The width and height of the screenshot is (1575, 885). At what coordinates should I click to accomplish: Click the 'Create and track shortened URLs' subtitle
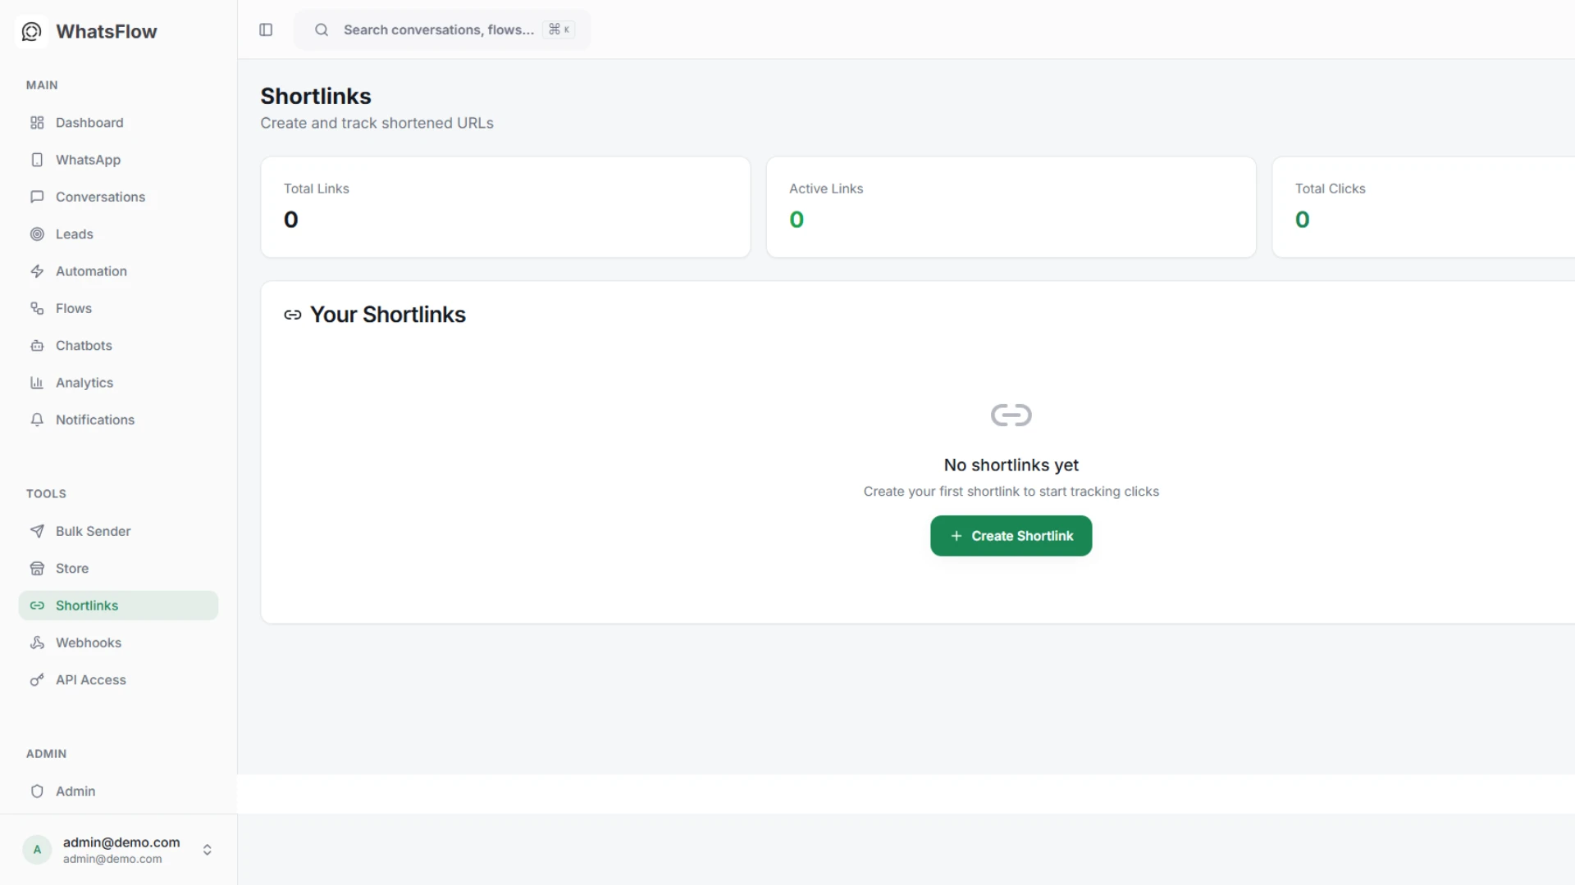(377, 123)
